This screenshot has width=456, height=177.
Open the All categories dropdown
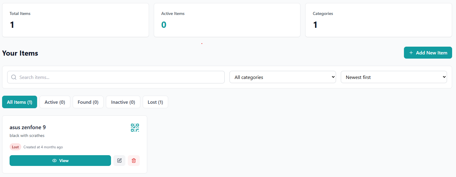(282, 77)
